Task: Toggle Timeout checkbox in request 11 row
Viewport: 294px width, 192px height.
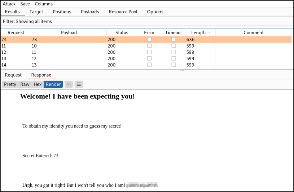Action: [174, 46]
